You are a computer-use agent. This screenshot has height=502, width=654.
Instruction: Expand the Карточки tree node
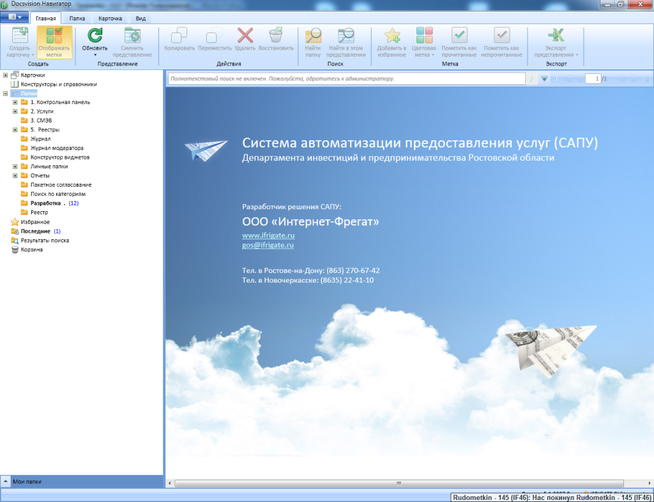pyautogui.click(x=5, y=75)
